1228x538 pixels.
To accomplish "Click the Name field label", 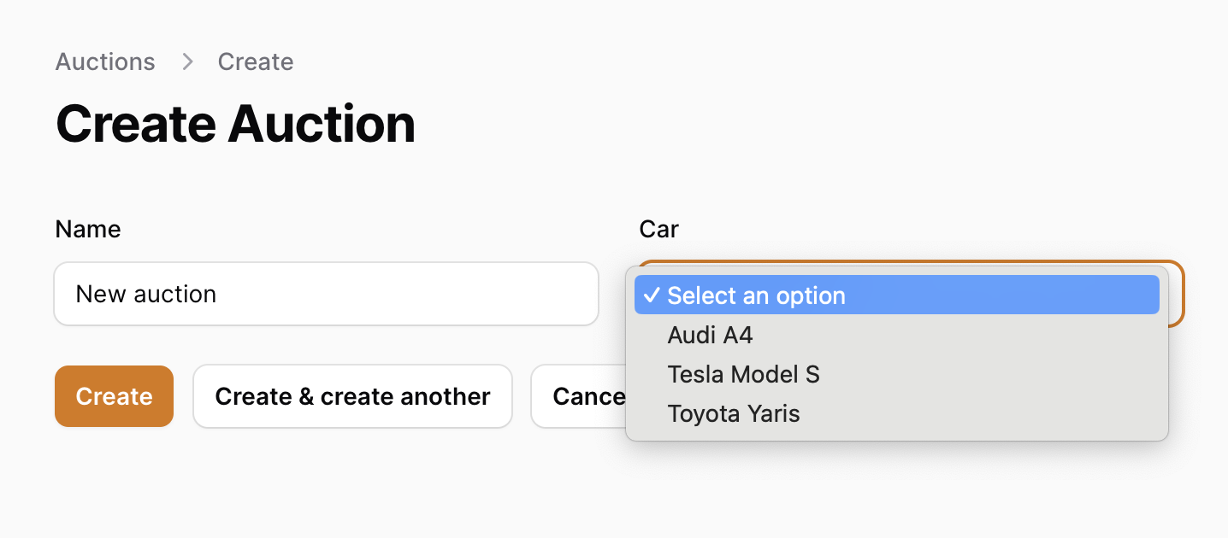I will pos(88,229).
